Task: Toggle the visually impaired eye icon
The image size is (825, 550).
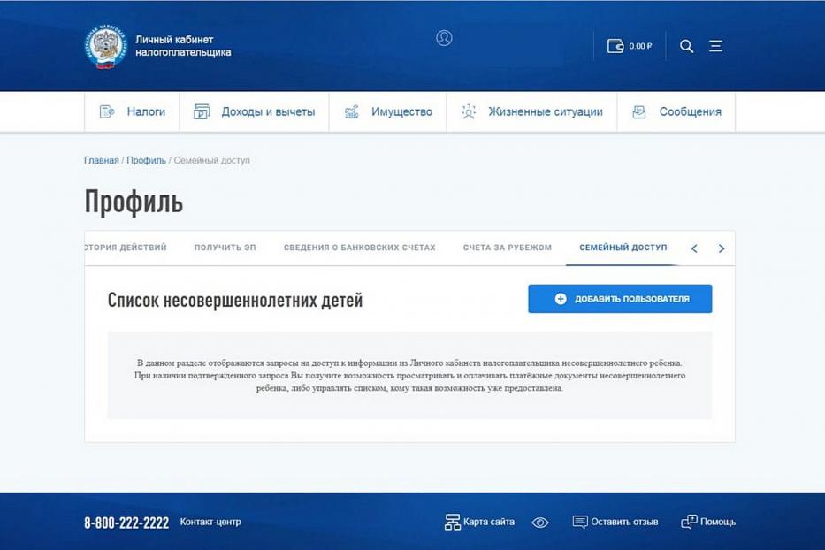Action: [x=540, y=523]
